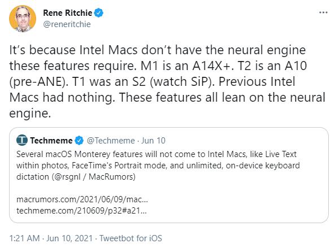This screenshot has height=248, width=335.
Task: Click the Jun 10, 2021 date
Action: click(x=69, y=238)
